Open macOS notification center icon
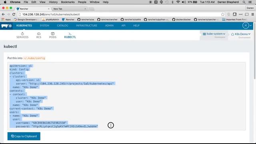 pos(250,2)
